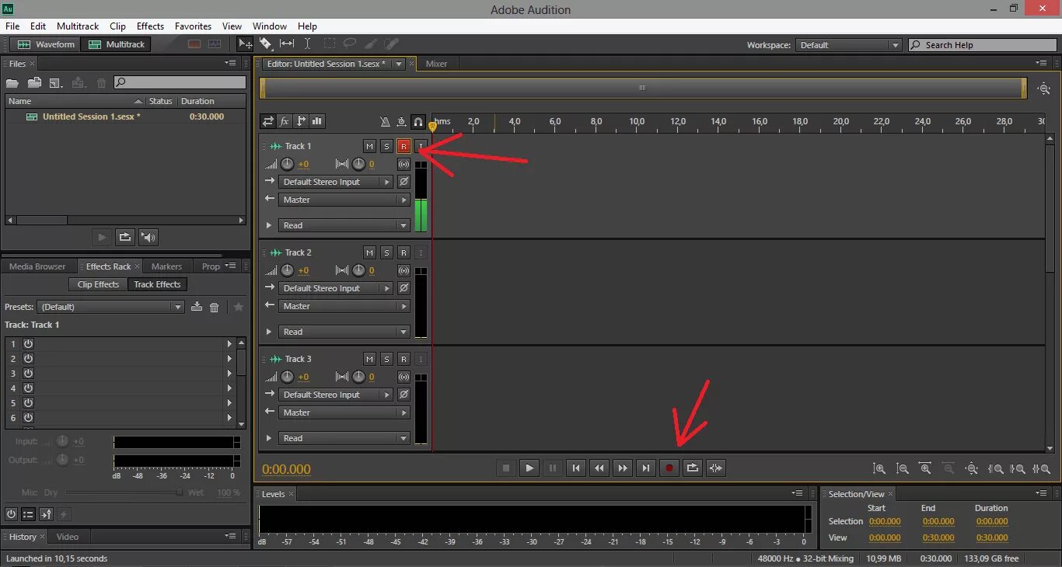
Task: Toggle global clip stretching icon
Action: (401, 121)
